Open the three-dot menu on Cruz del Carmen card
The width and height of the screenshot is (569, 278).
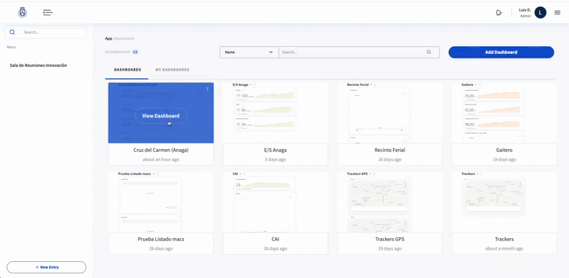[208, 89]
